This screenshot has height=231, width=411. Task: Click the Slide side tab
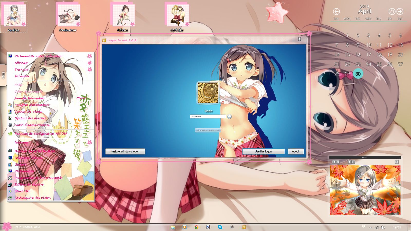3,75
